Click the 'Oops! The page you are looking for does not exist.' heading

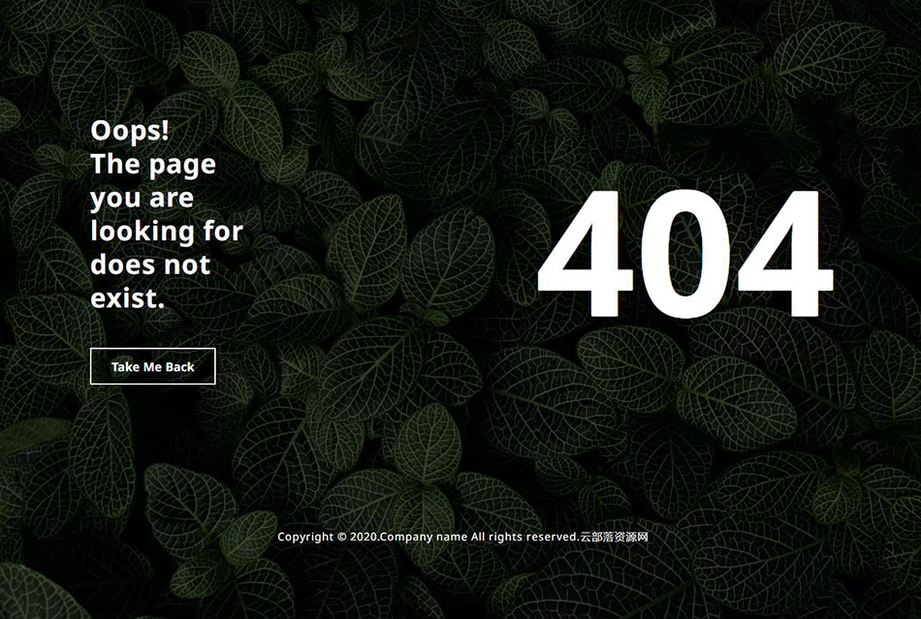[x=167, y=214]
